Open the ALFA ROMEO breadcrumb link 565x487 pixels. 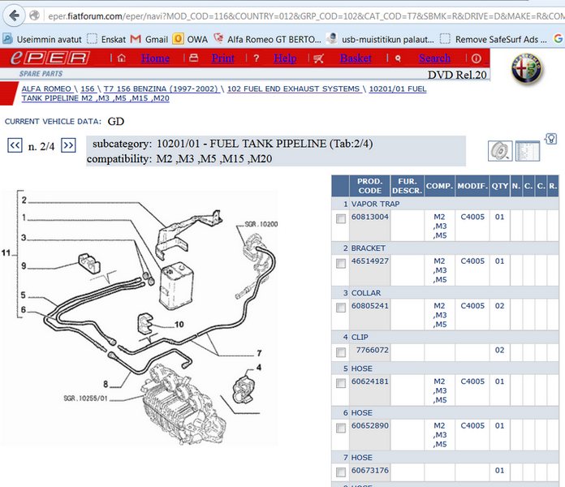(x=45, y=88)
